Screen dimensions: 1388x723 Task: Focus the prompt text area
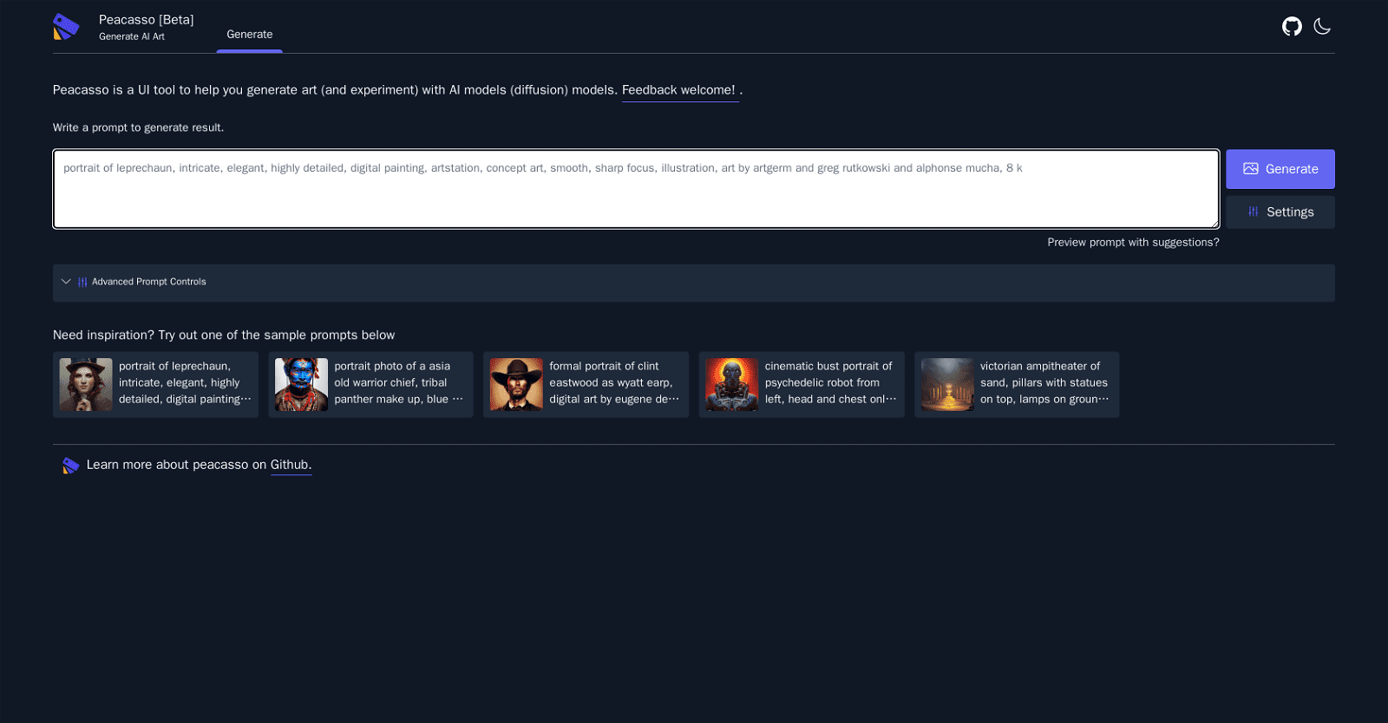click(635, 189)
